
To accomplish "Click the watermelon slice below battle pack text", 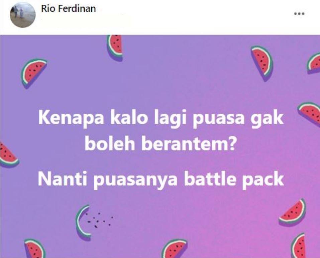I will pyautogui.click(x=293, y=213).
